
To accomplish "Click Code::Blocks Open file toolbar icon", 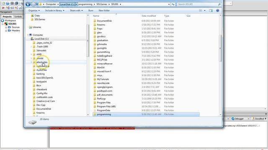I will (8, 3).
